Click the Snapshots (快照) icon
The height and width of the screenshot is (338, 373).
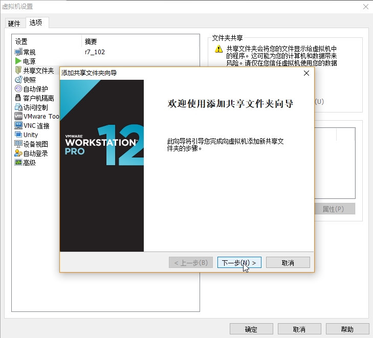point(18,80)
